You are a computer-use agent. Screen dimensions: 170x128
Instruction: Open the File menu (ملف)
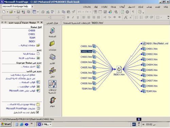pos(166,7)
